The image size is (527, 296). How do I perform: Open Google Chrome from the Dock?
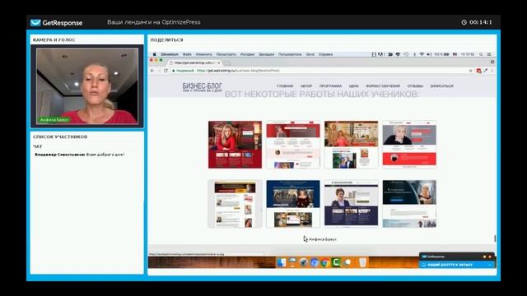pos(325,262)
